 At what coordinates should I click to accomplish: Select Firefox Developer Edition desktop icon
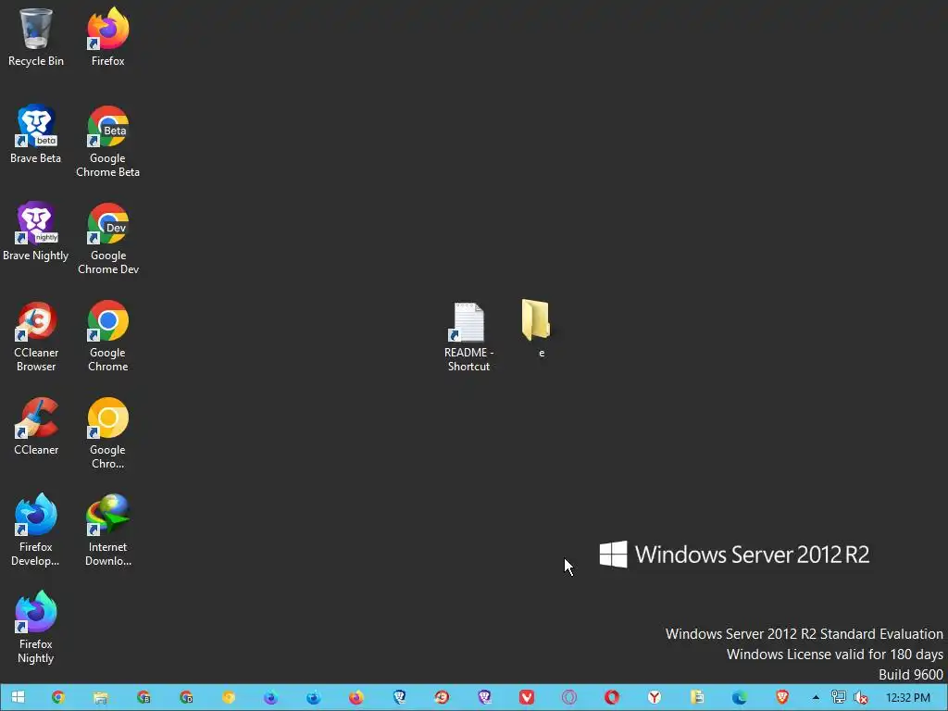(x=36, y=530)
